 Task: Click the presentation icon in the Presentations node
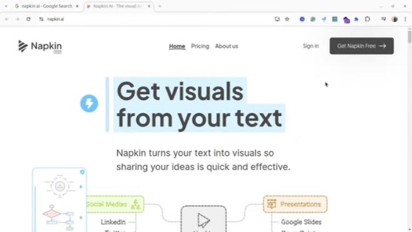pos(272,204)
